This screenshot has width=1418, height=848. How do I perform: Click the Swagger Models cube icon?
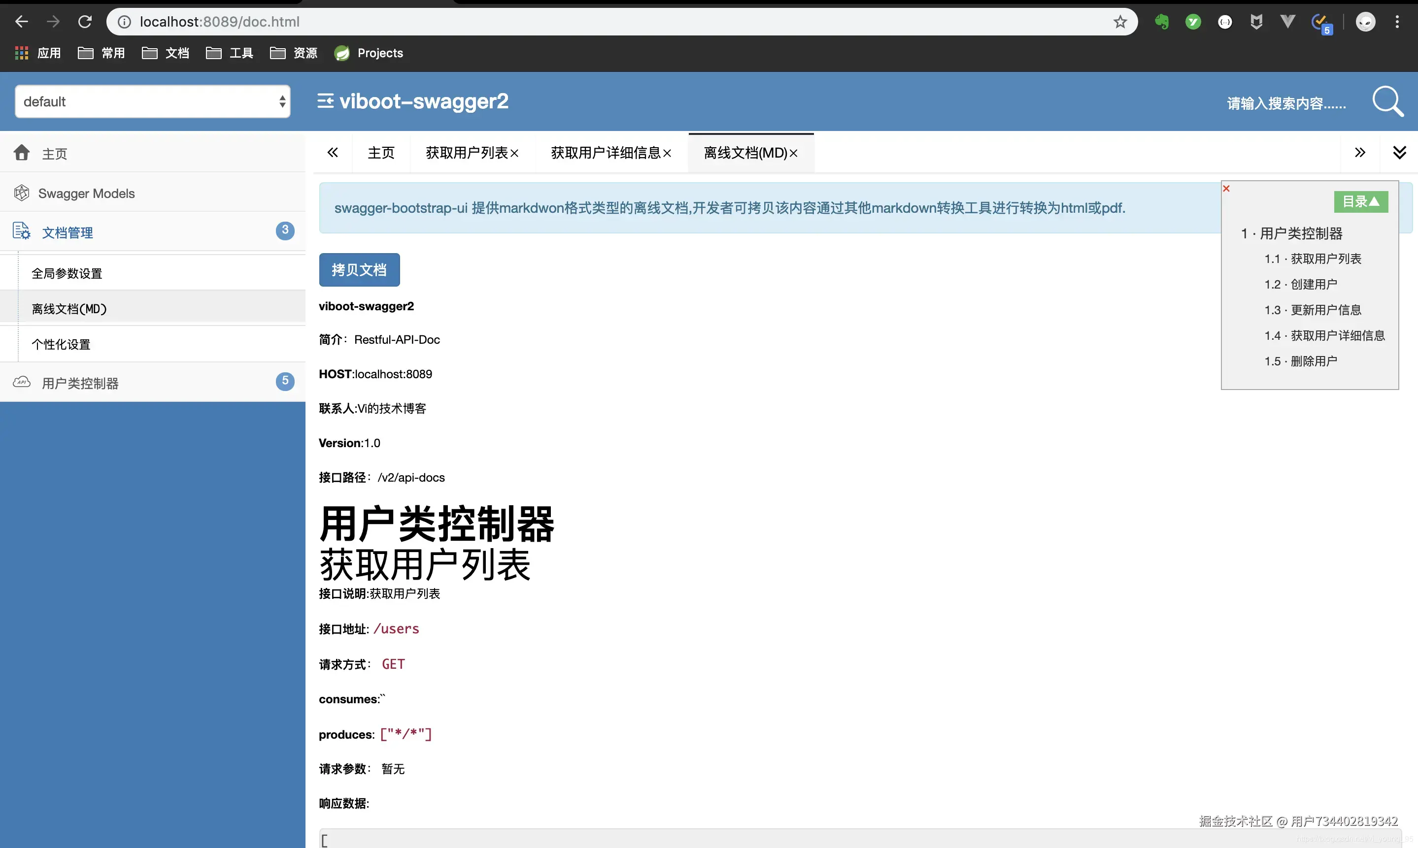pos(22,193)
